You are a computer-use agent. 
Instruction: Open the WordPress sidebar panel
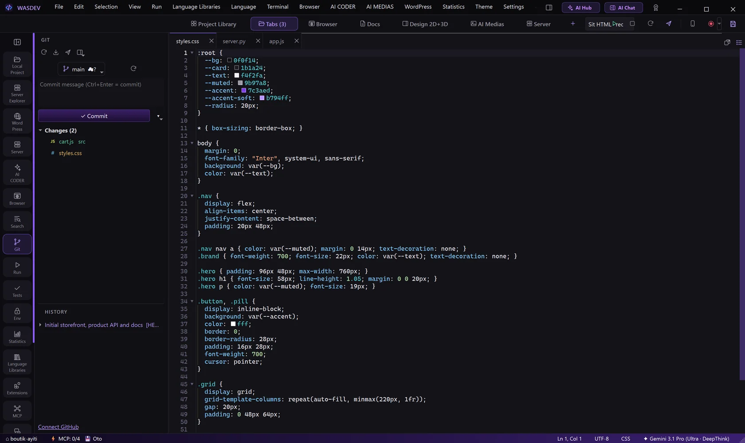[x=17, y=122]
